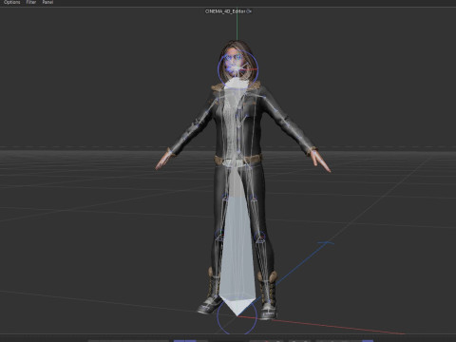Open the Filter viewport menu

(31, 2)
